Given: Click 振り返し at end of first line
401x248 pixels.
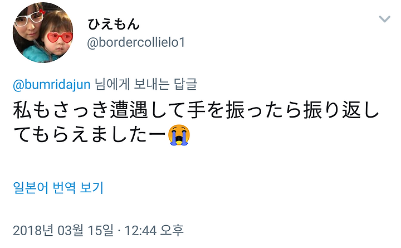Looking at the screenshot, I should 341,110.
